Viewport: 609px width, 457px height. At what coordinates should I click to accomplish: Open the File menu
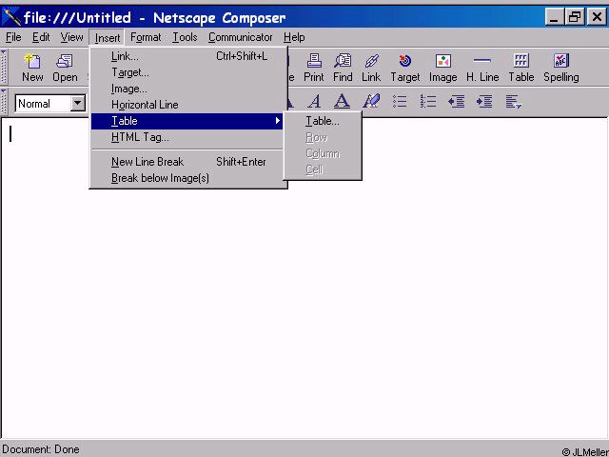click(x=13, y=37)
